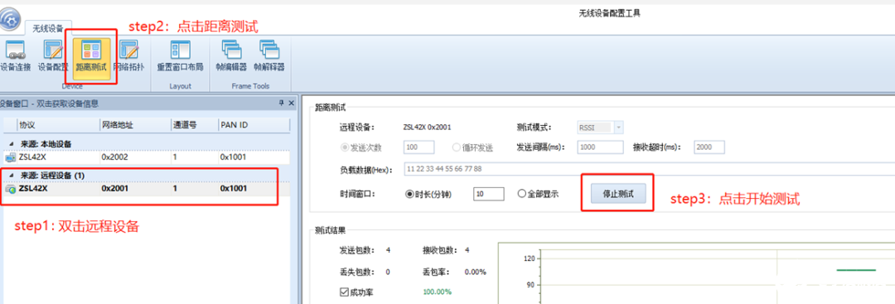Open the 帧解释器 frame interpreter

tap(268, 55)
